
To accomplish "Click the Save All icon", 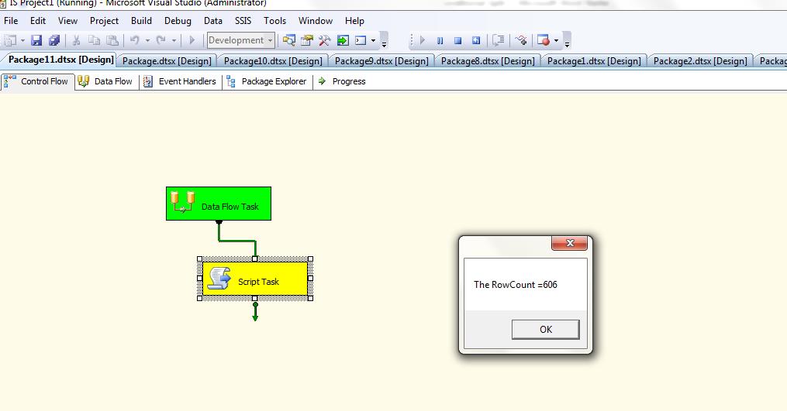I will point(54,40).
